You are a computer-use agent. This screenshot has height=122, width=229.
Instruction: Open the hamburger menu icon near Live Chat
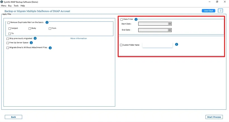[x=220, y=11]
